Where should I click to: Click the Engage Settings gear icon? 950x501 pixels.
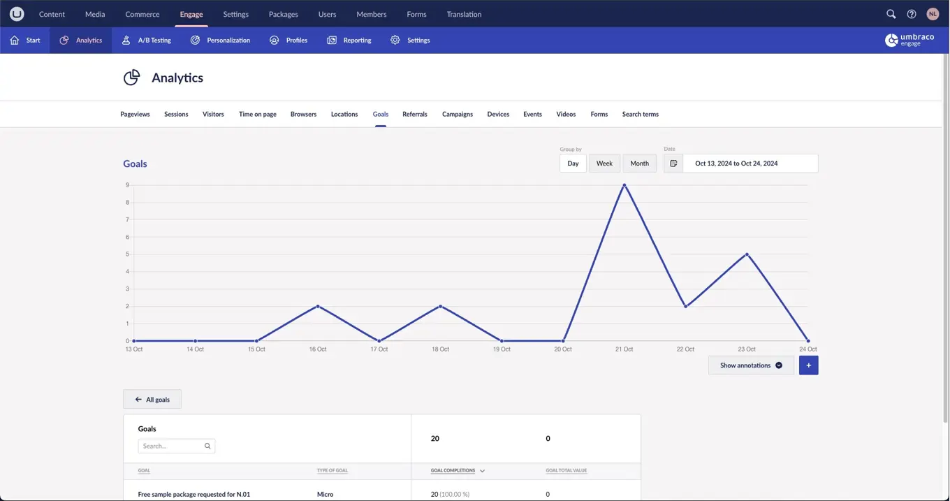click(x=395, y=41)
